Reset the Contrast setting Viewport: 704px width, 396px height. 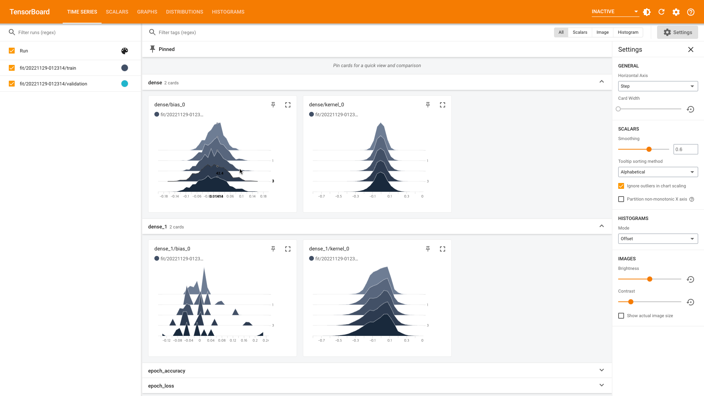[690, 302]
